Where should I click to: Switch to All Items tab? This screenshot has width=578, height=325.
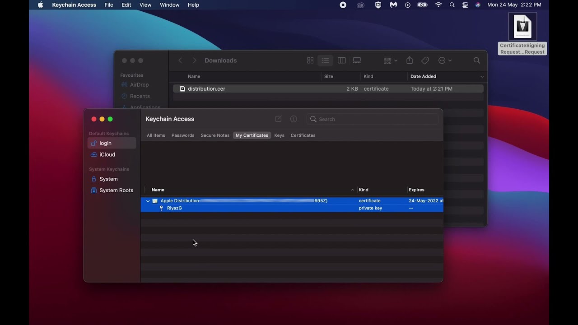[x=156, y=135]
